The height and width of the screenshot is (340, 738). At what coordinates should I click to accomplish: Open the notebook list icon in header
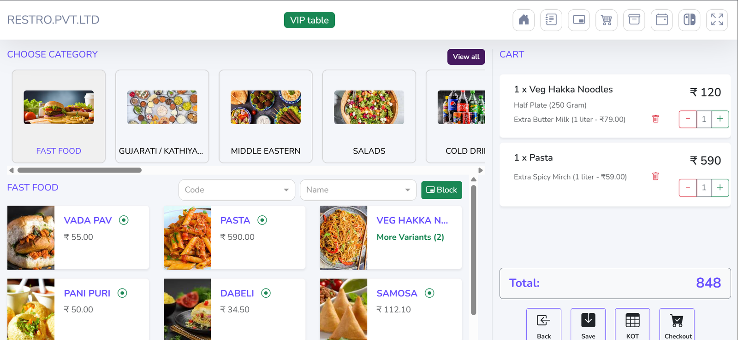point(551,20)
